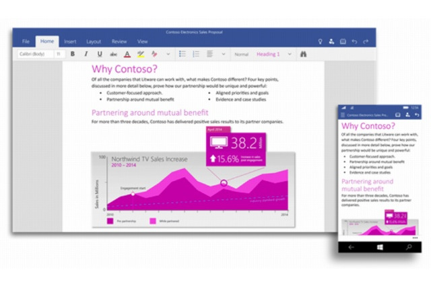The height and width of the screenshot is (287, 431).
Task: Click the Pre-partnership legend swatch
Action: pos(110,221)
